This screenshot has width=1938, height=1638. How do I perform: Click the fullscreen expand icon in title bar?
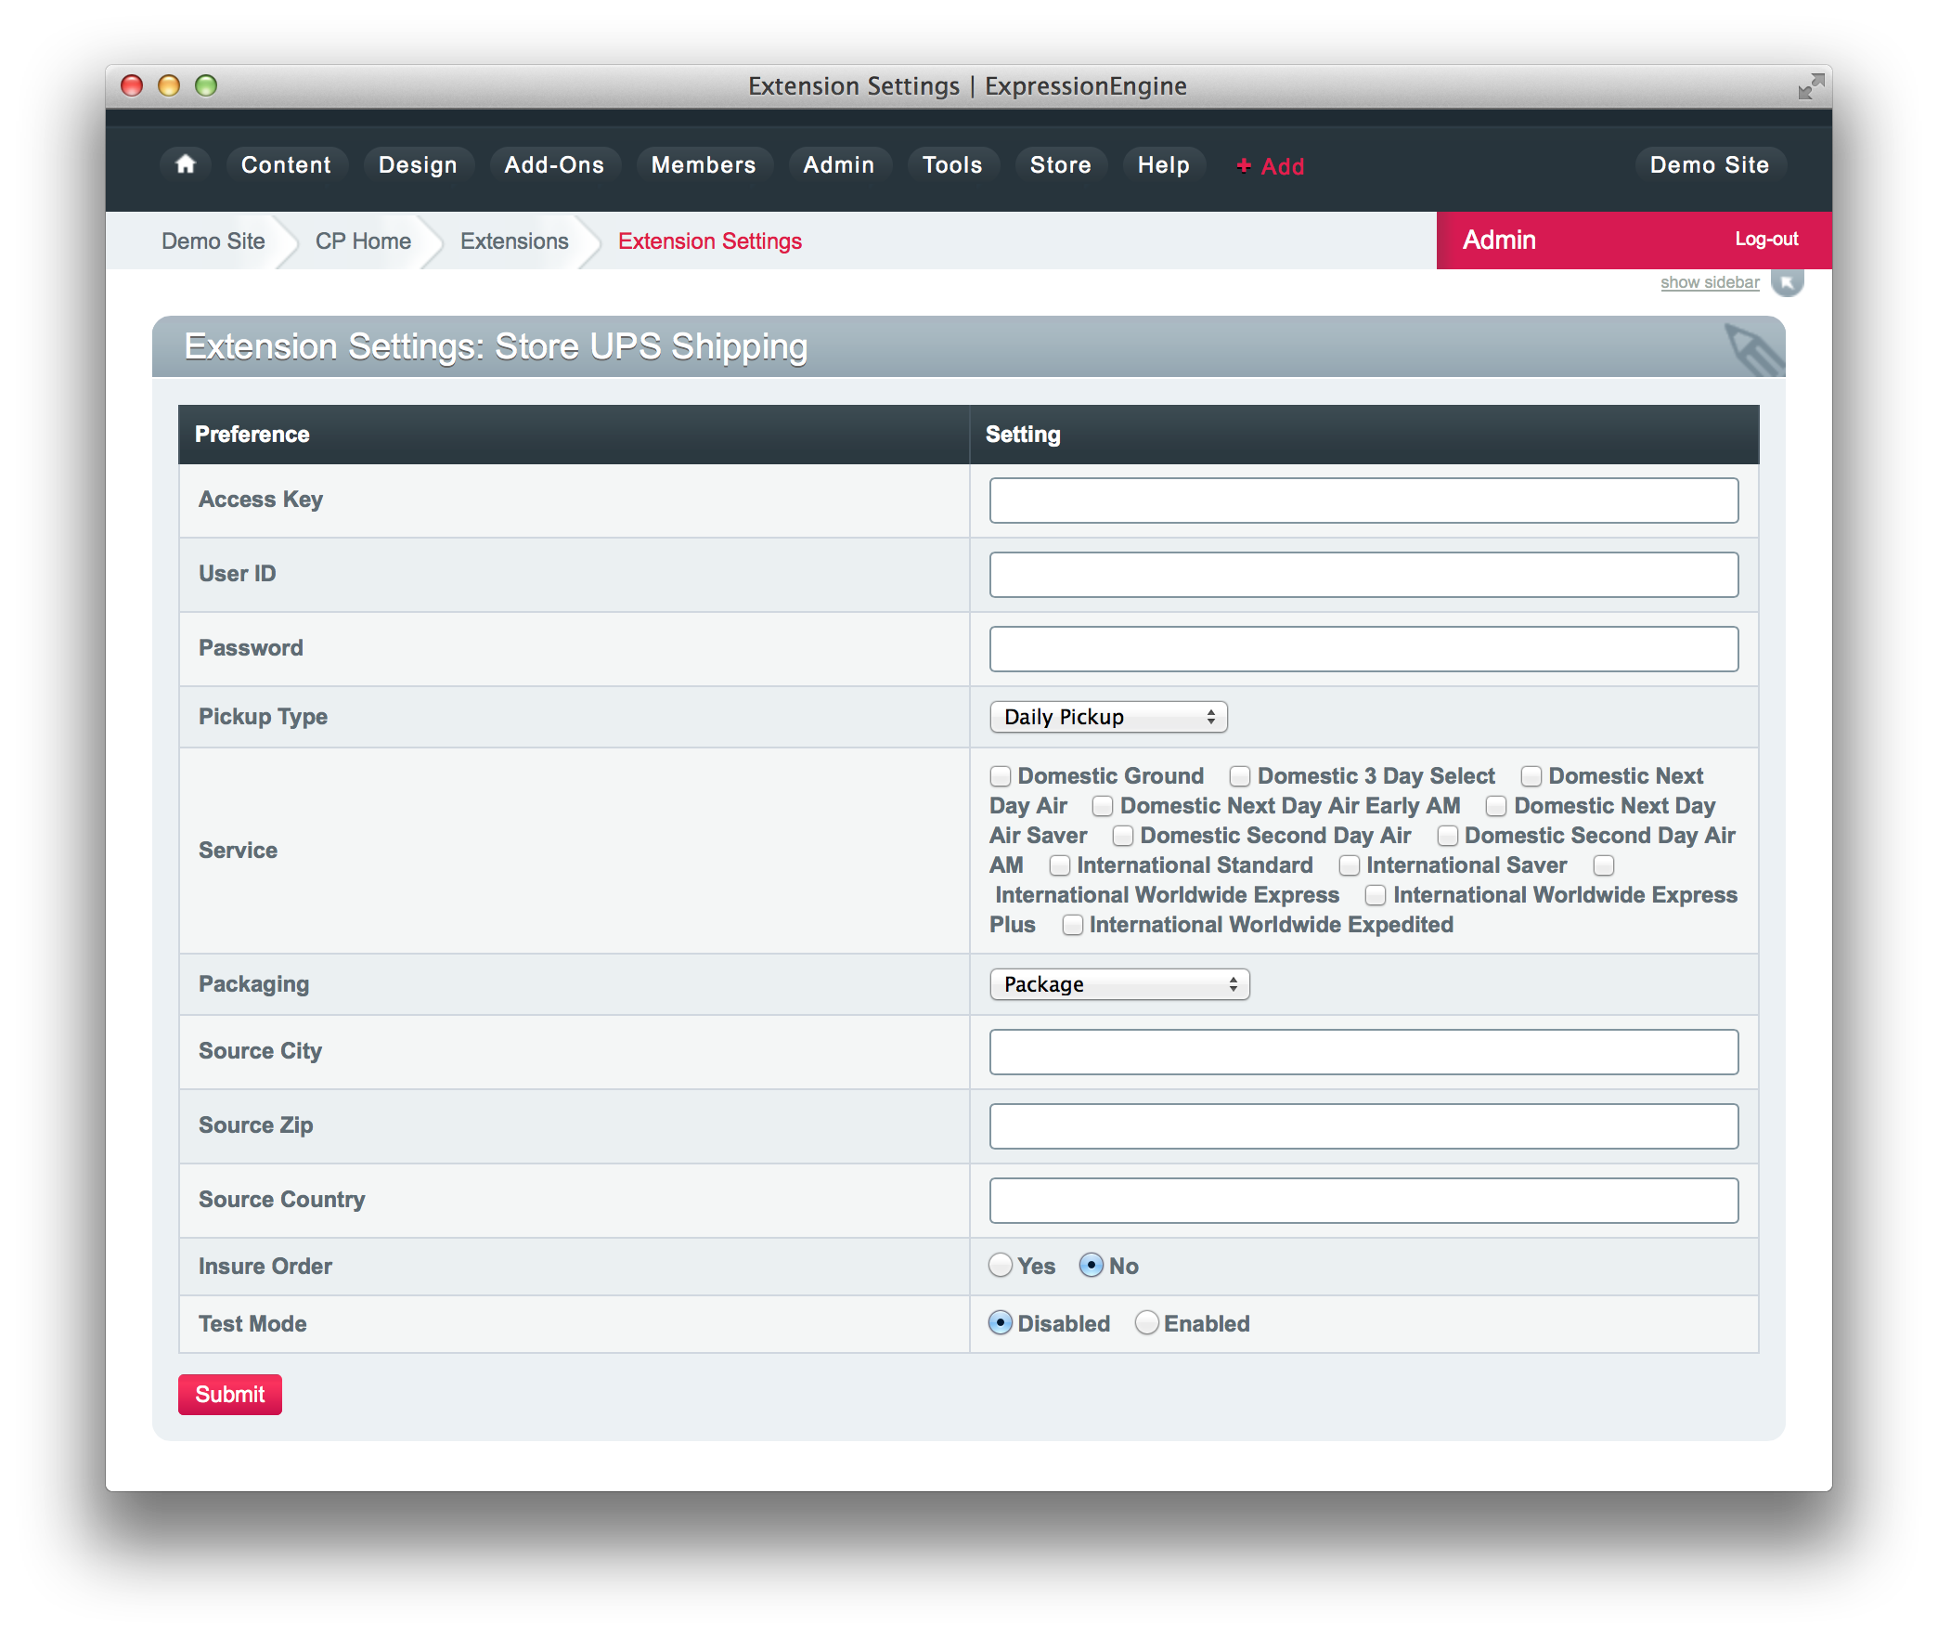[1810, 86]
